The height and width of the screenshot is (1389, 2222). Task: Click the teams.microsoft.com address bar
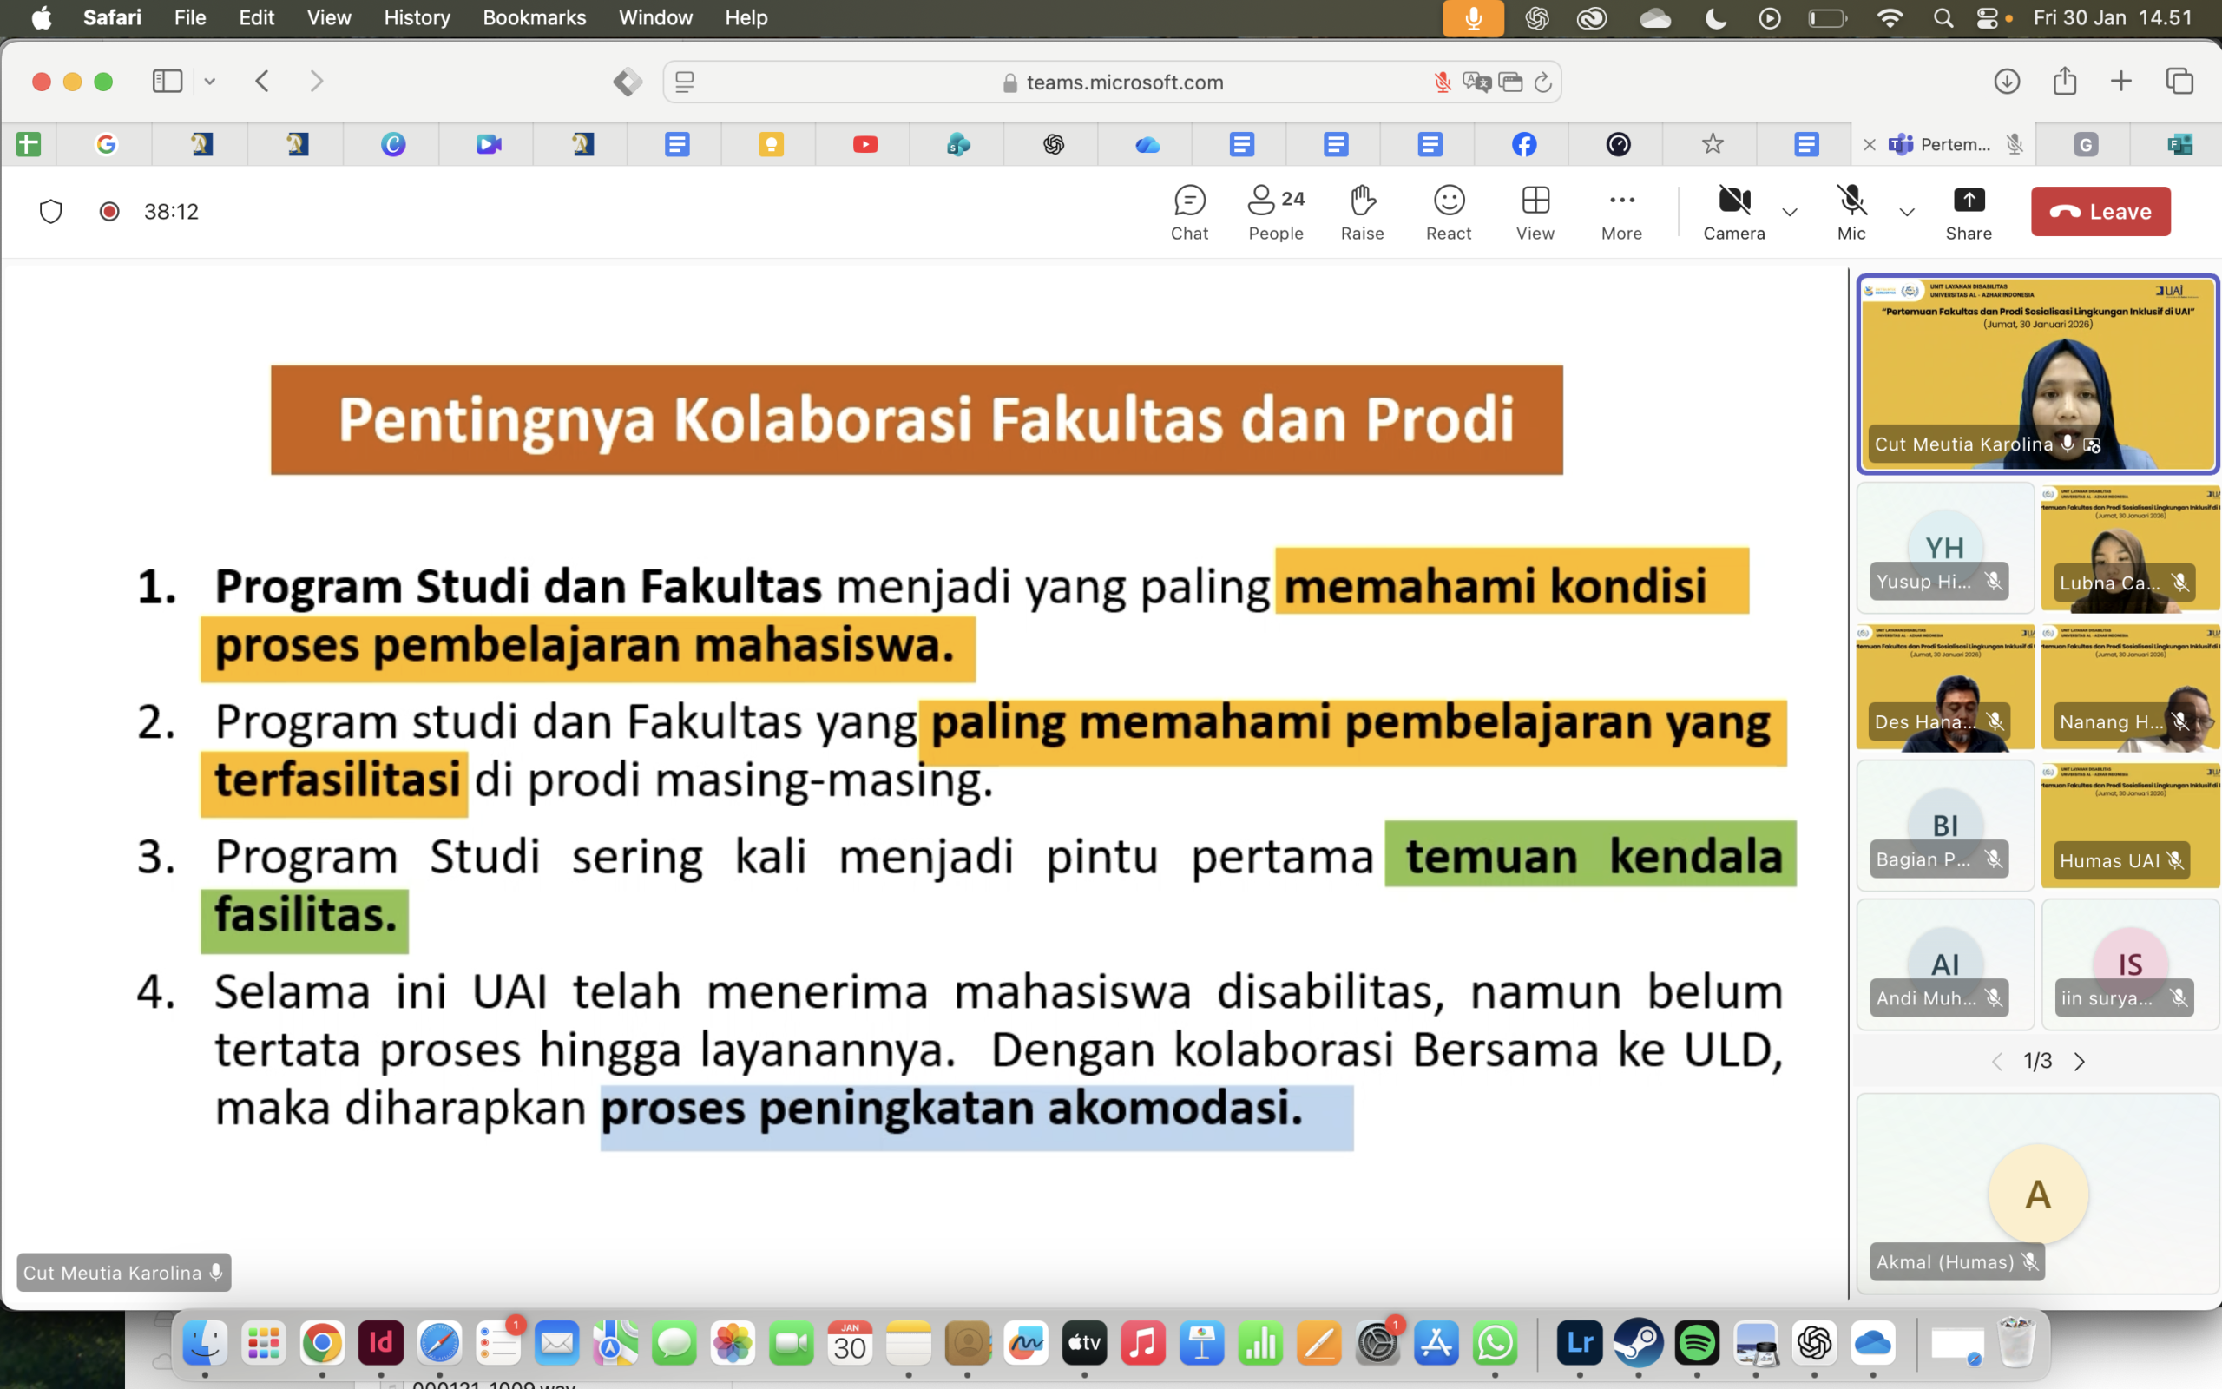point(1123,82)
